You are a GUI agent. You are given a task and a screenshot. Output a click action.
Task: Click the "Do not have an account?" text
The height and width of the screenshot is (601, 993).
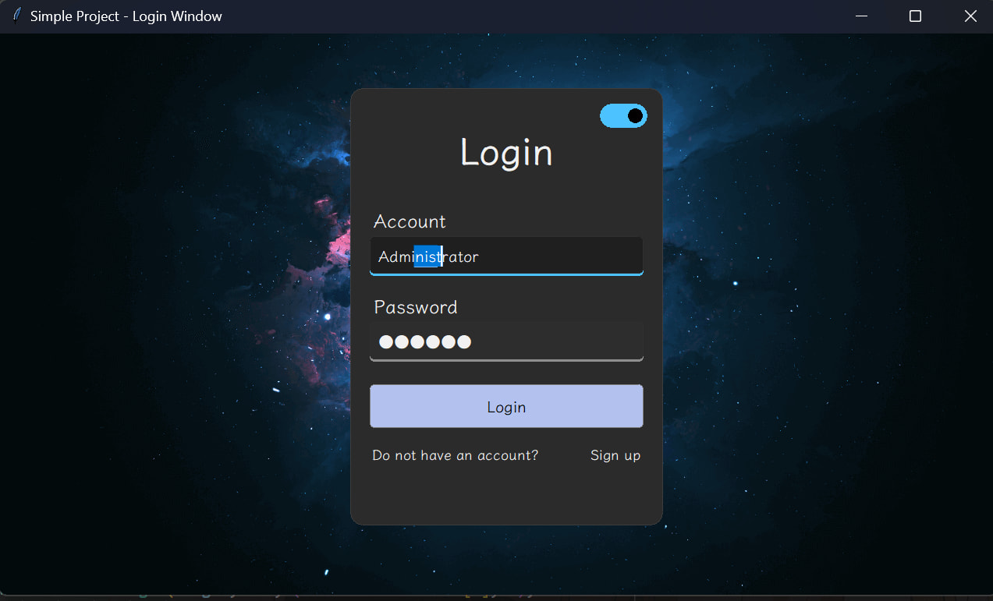coord(456,455)
